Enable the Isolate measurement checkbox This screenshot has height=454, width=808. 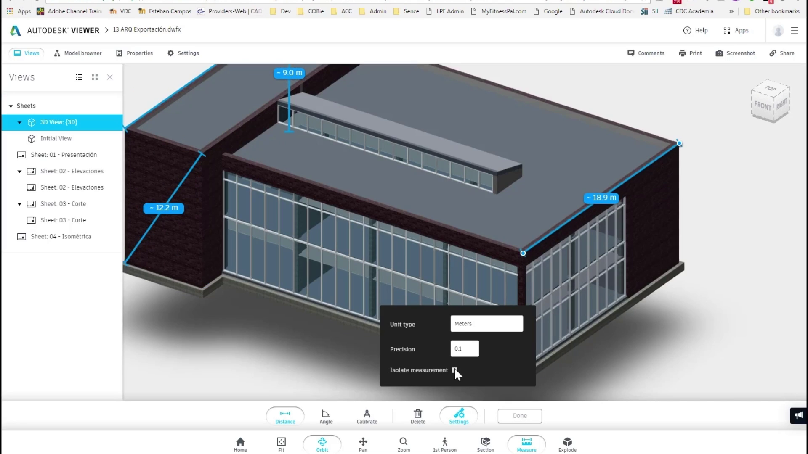point(454,370)
